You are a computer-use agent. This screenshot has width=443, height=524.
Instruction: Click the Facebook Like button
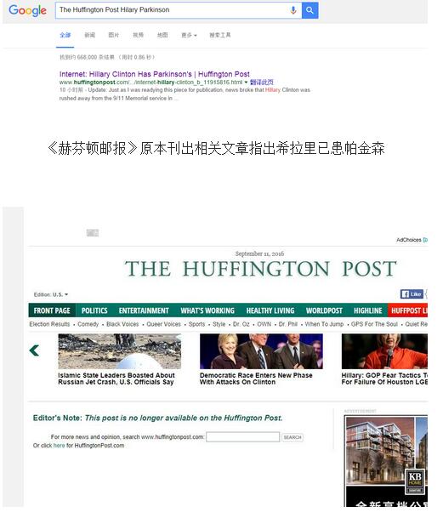tap(412, 294)
